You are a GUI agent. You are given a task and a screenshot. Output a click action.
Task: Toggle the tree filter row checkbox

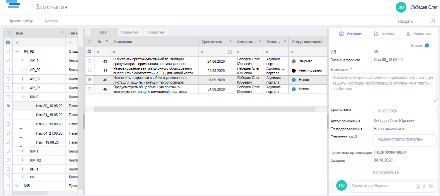point(8,42)
